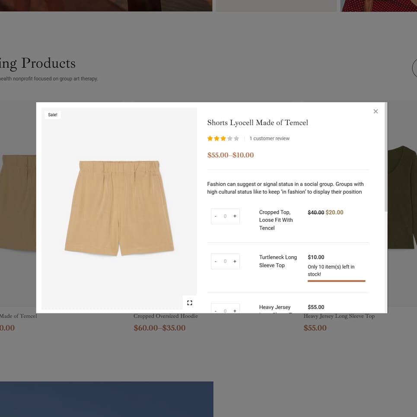
Task: Open the 1 customer review link
Action: click(x=269, y=139)
